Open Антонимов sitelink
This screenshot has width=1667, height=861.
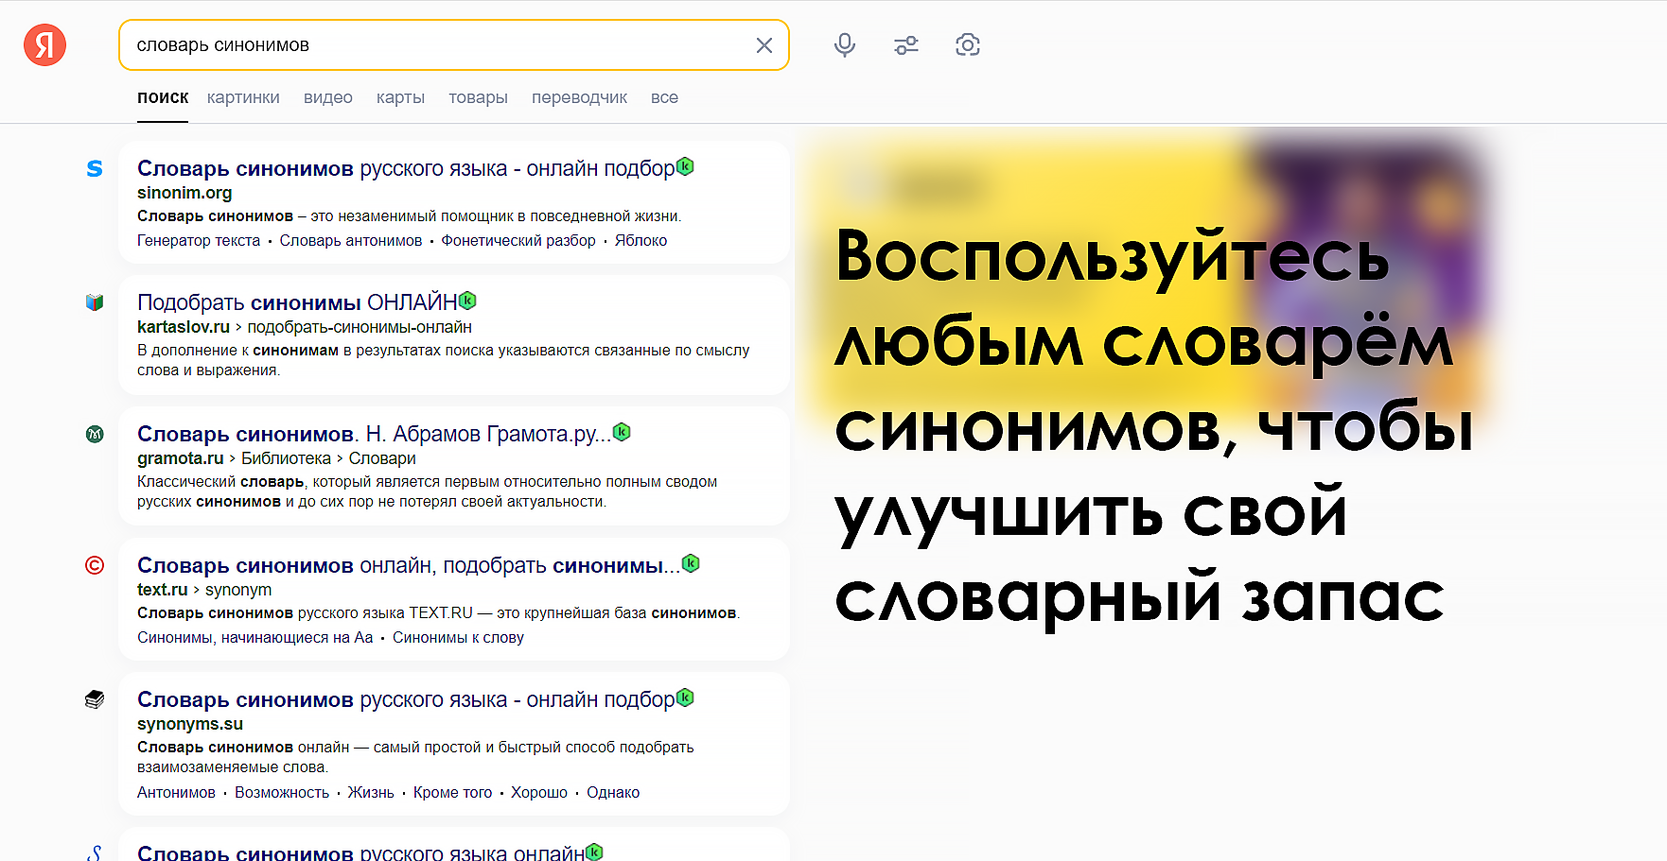176,793
